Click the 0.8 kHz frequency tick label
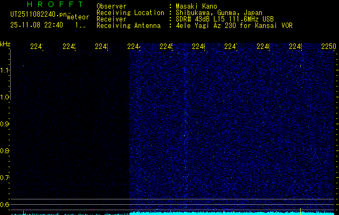Viewport: 339px width, 215px height. pos(4,150)
